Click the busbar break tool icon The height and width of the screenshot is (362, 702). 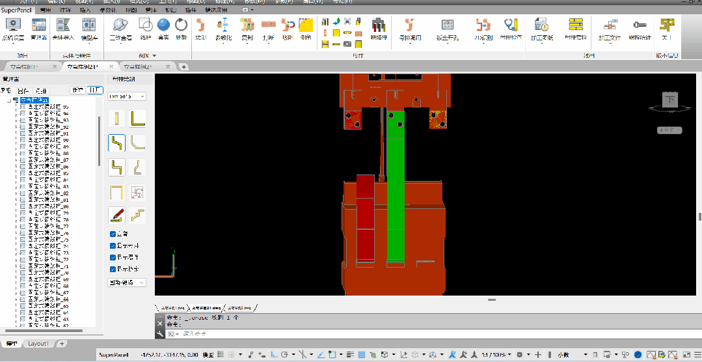pyautogui.click(x=268, y=25)
